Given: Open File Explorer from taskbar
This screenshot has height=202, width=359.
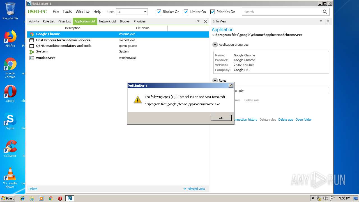Looking at the screenshot, I should click(32, 198).
